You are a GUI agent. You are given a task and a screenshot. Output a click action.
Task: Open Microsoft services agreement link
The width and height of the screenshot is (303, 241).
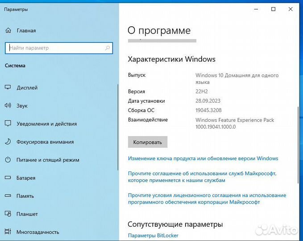click(x=202, y=177)
